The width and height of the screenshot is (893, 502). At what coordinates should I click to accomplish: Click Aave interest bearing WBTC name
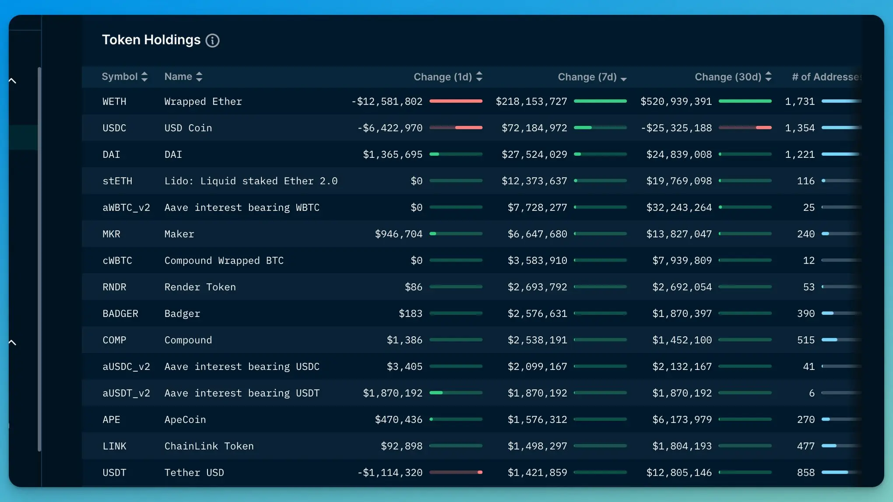coord(242,208)
